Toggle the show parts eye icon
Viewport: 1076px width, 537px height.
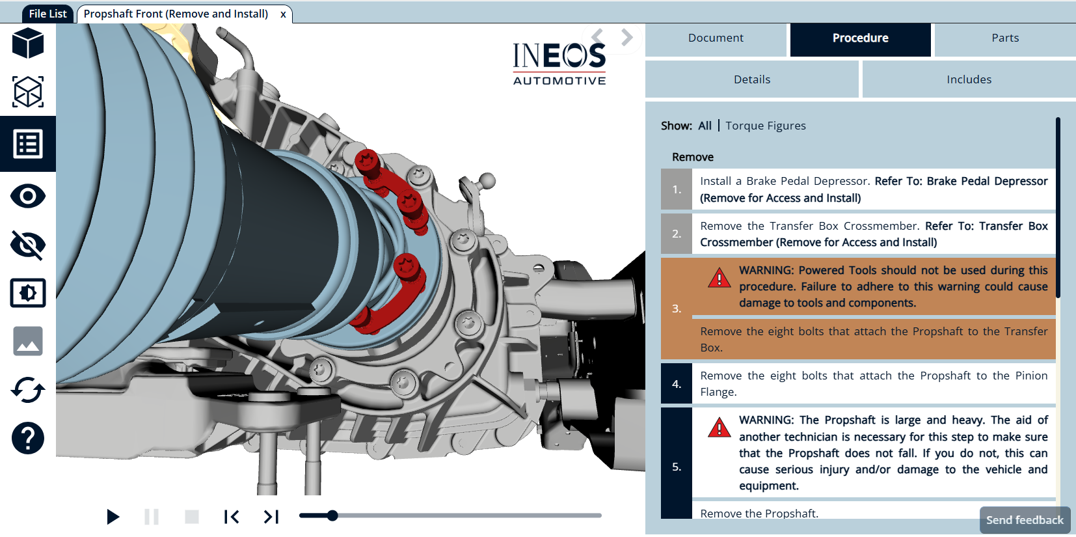(28, 196)
